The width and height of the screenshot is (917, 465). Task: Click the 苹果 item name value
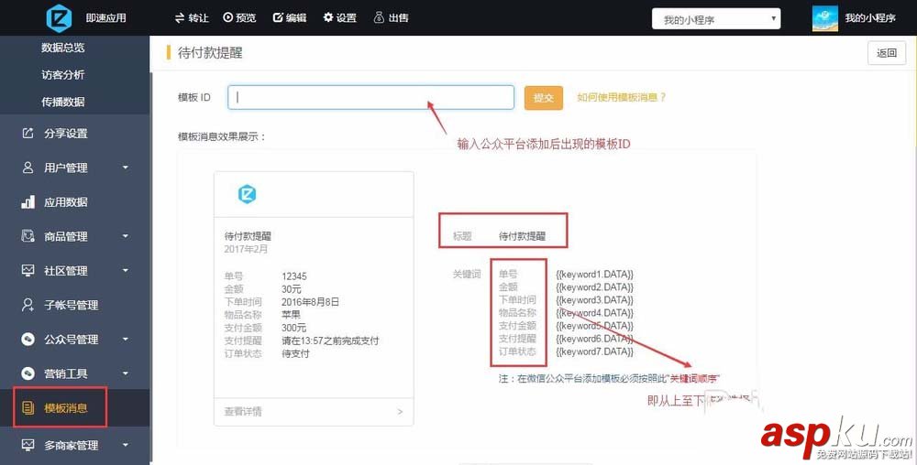(x=291, y=315)
